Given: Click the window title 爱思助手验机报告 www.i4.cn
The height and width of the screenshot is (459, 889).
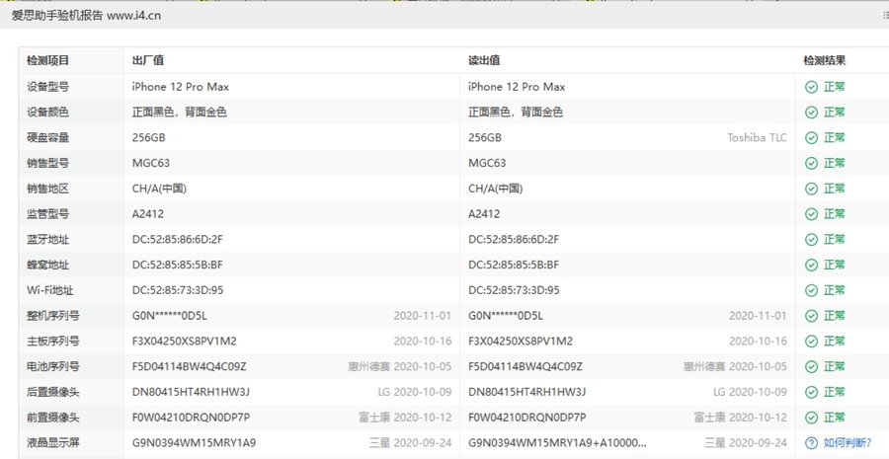Looking at the screenshot, I should [86, 16].
